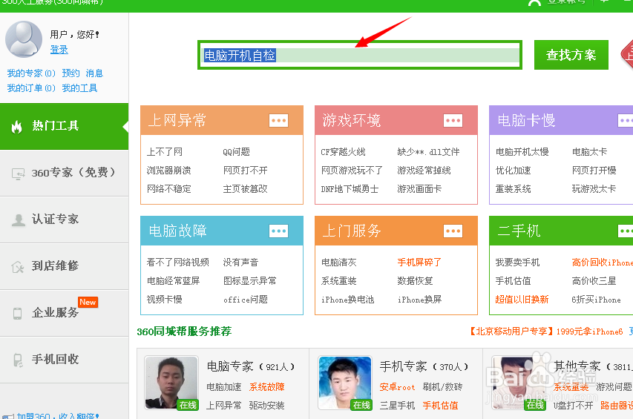Open the 北京移动用户专享 1999元拿iPhone6 promo link
633x419 pixels.
click(x=545, y=331)
